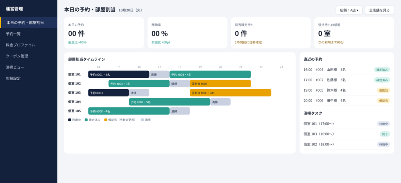The width and height of the screenshot is (401, 183).
Task: Click the 直近の予約 heading
Action: click(313, 59)
